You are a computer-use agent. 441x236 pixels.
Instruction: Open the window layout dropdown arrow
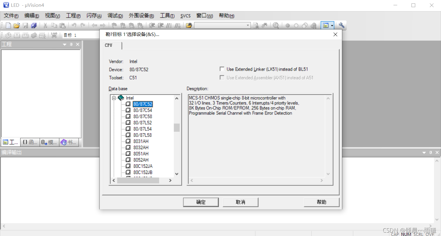(332, 26)
